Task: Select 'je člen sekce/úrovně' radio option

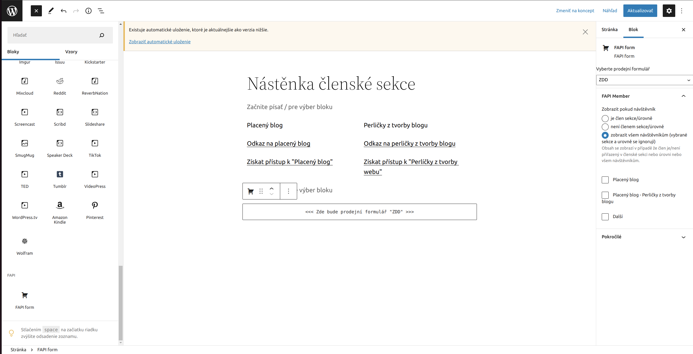Action: click(x=605, y=118)
